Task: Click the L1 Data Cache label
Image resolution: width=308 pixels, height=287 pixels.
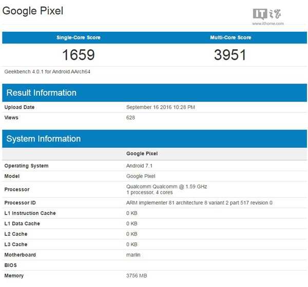Action: point(22,223)
